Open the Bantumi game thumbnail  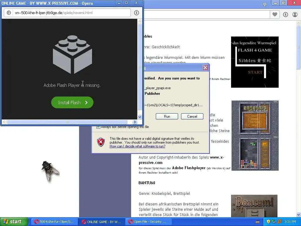[254, 206]
